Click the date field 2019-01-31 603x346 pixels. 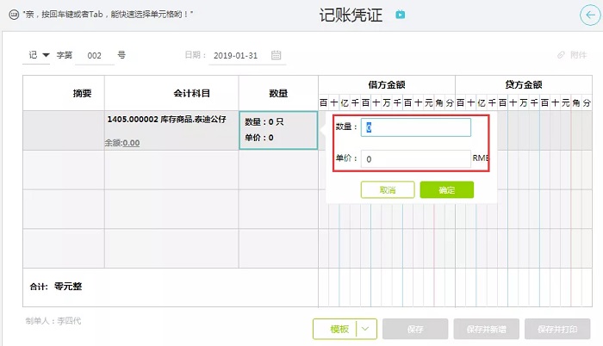(235, 55)
